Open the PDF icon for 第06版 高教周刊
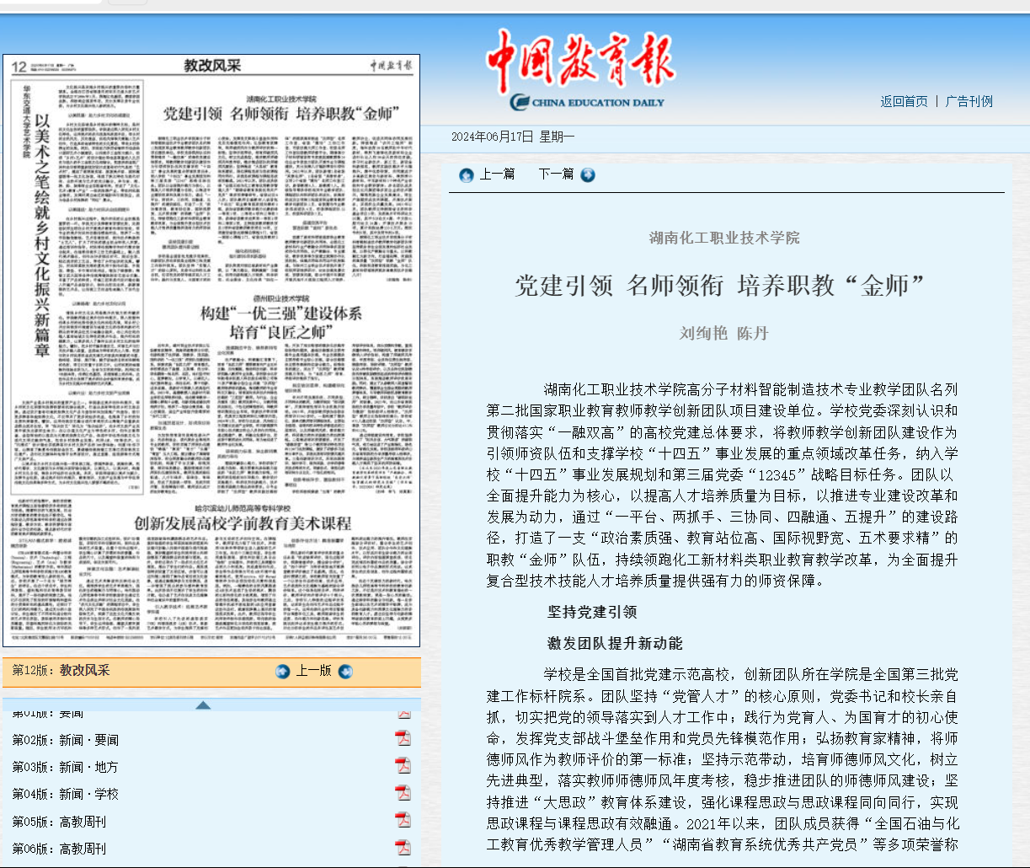The image size is (1030, 868). coord(403,848)
